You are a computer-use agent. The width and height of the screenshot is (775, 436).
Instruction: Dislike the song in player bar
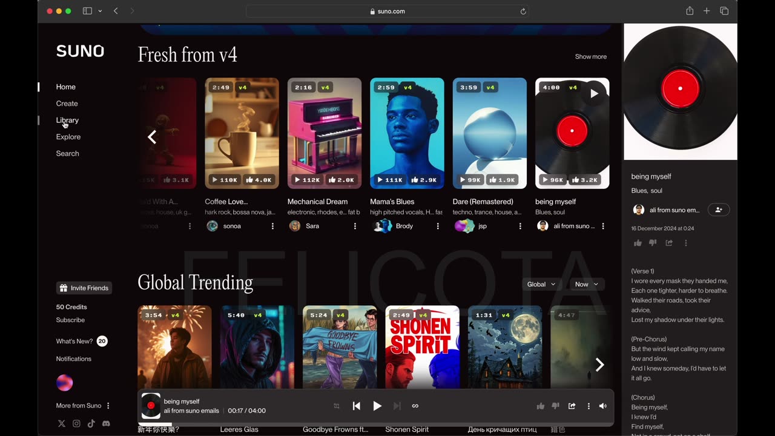[556, 406]
